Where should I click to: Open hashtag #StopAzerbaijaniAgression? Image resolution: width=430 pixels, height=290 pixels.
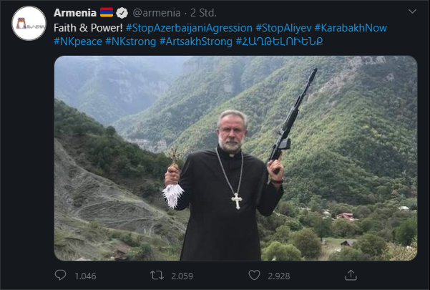[188, 27]
